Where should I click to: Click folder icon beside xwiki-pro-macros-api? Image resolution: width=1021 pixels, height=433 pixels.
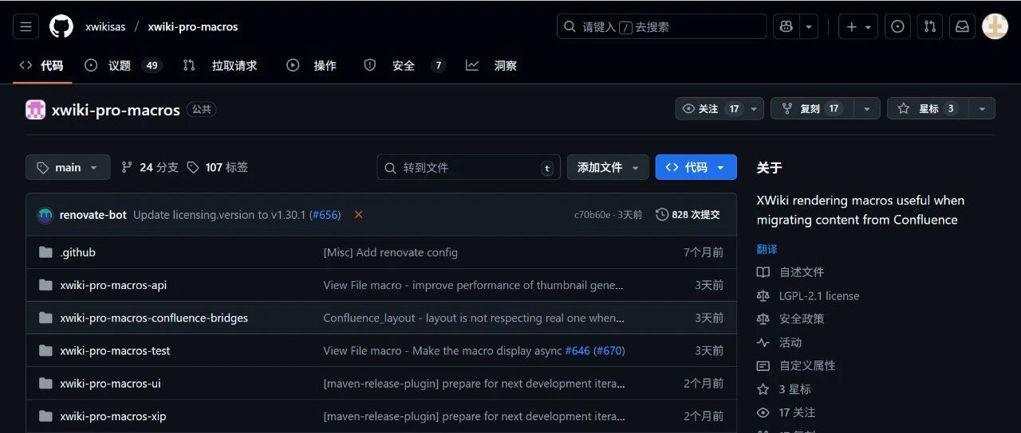(45, 285)
